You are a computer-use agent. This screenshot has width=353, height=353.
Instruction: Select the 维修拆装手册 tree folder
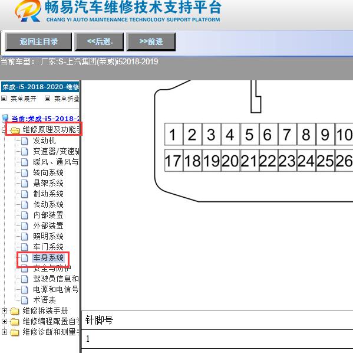[45, 310]
